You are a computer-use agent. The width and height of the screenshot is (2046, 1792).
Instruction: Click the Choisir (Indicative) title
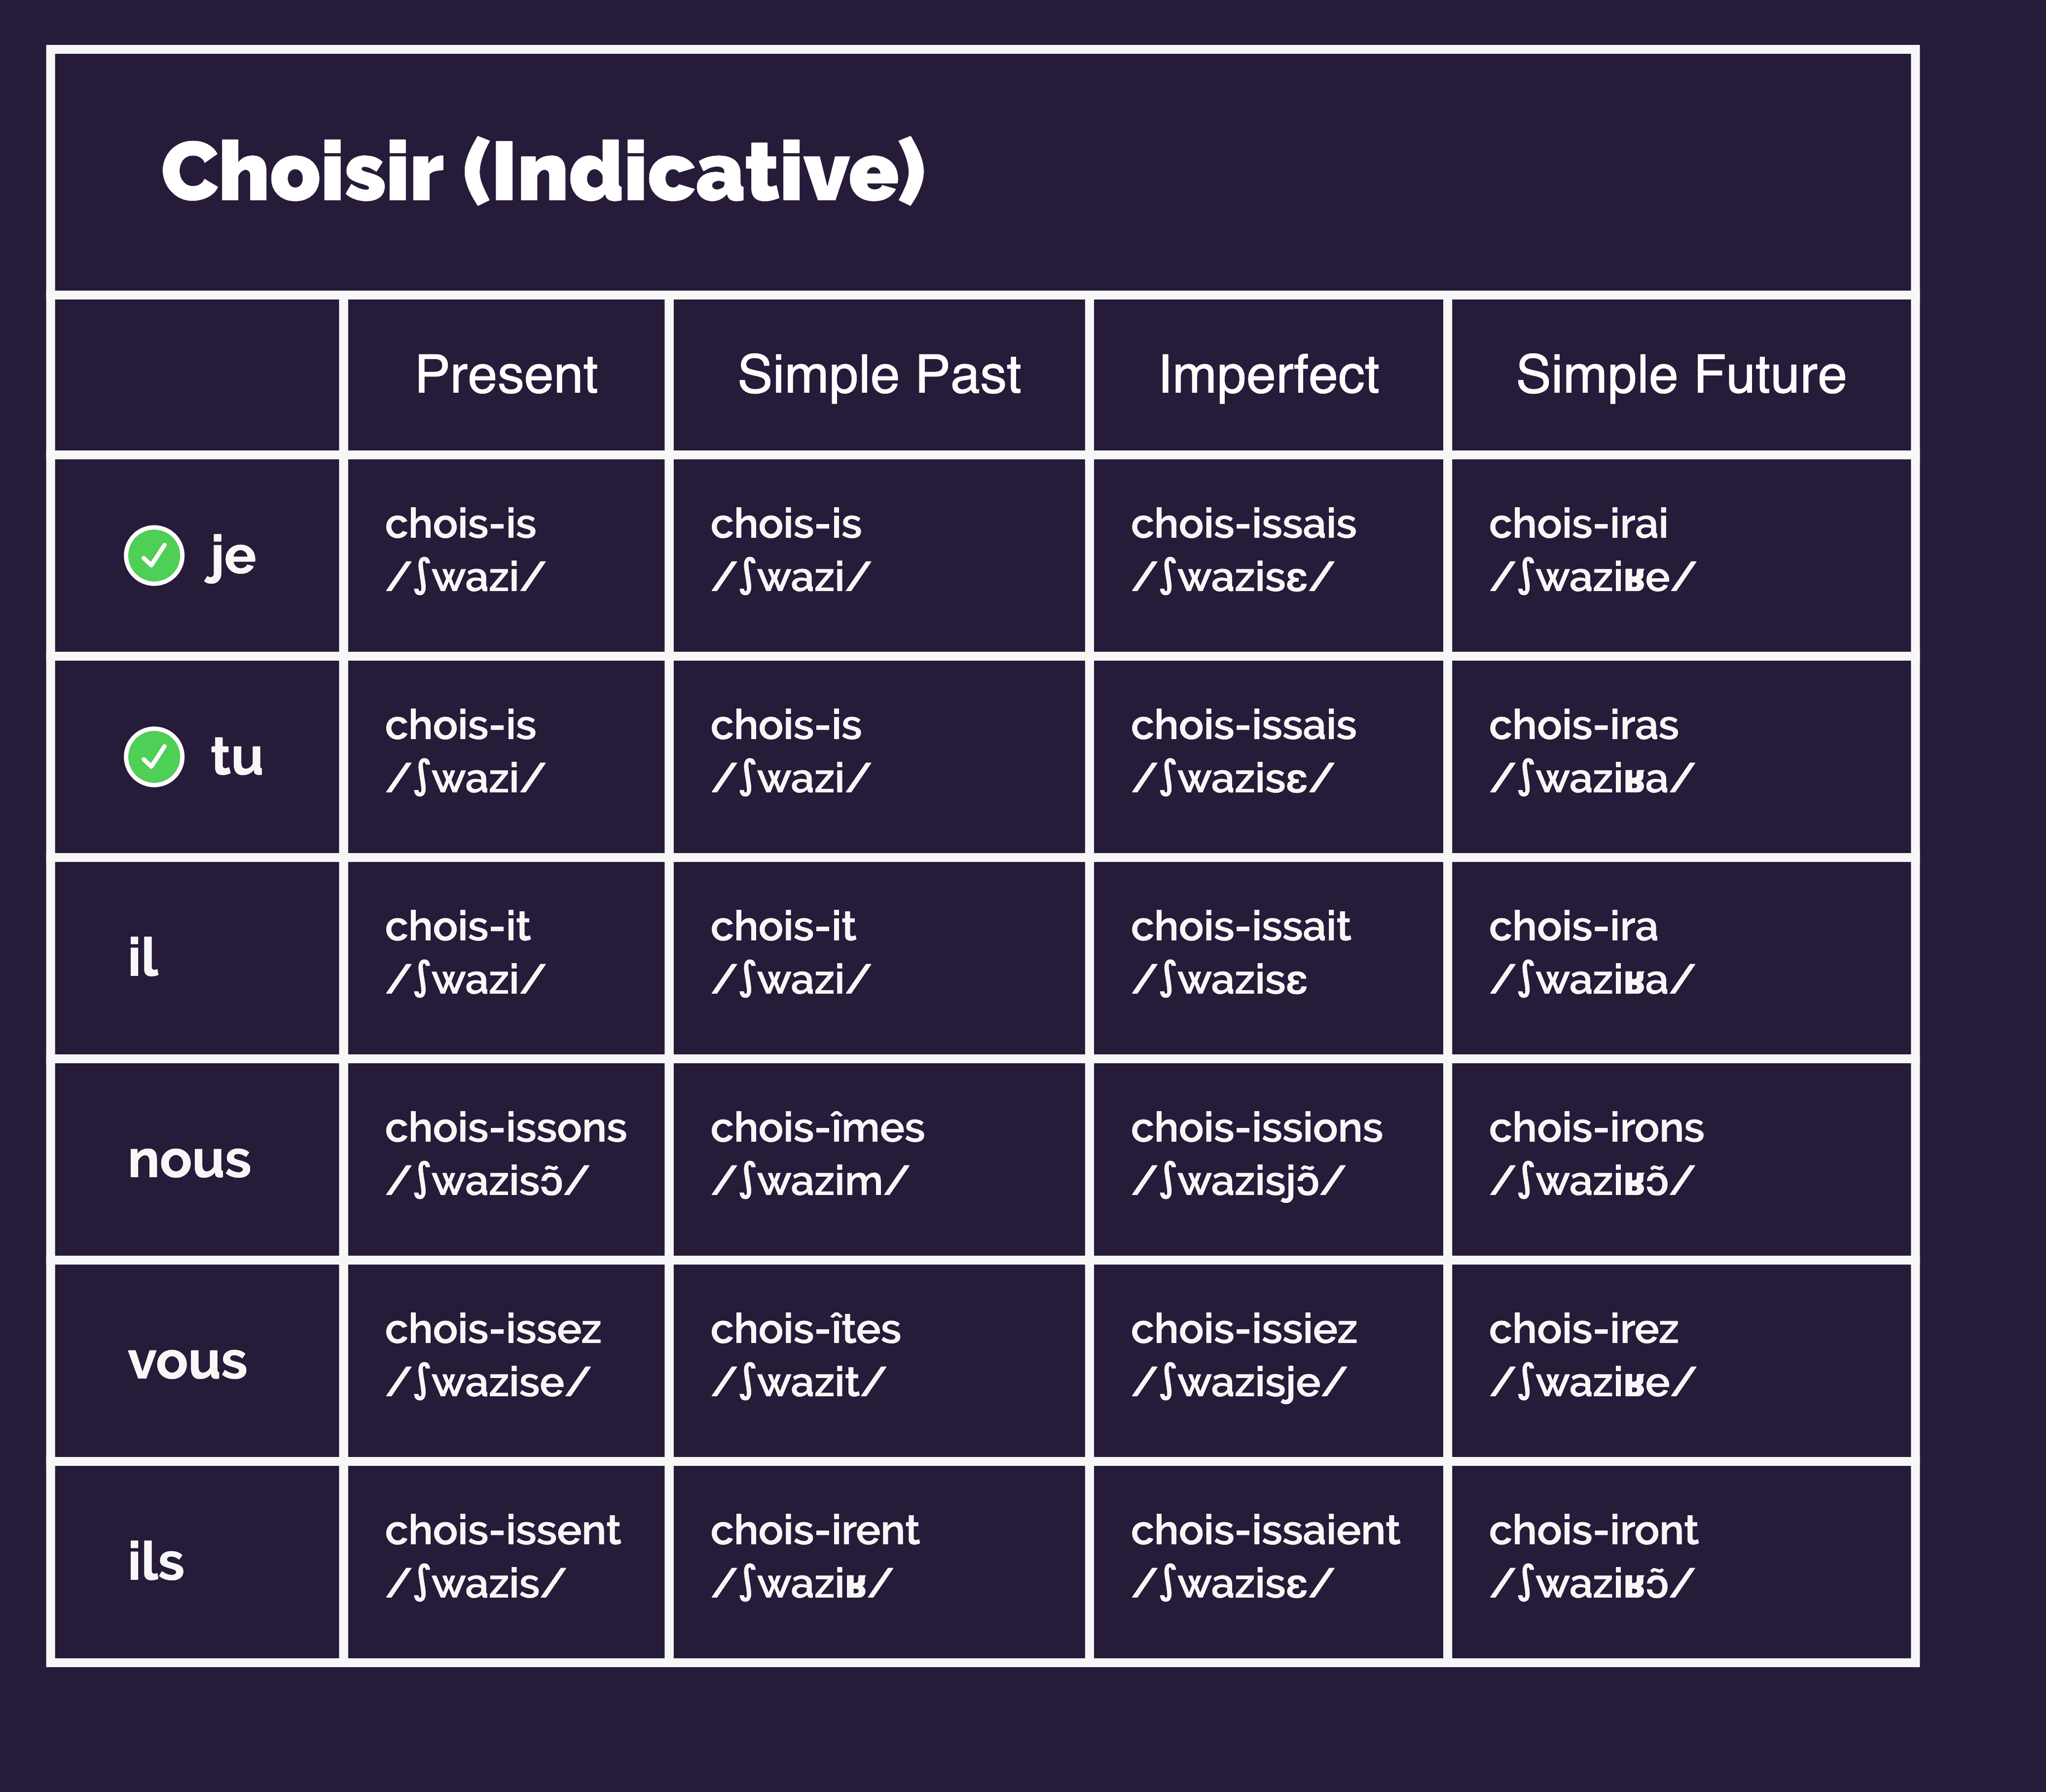pyautogui.click(x=543, y=172)
